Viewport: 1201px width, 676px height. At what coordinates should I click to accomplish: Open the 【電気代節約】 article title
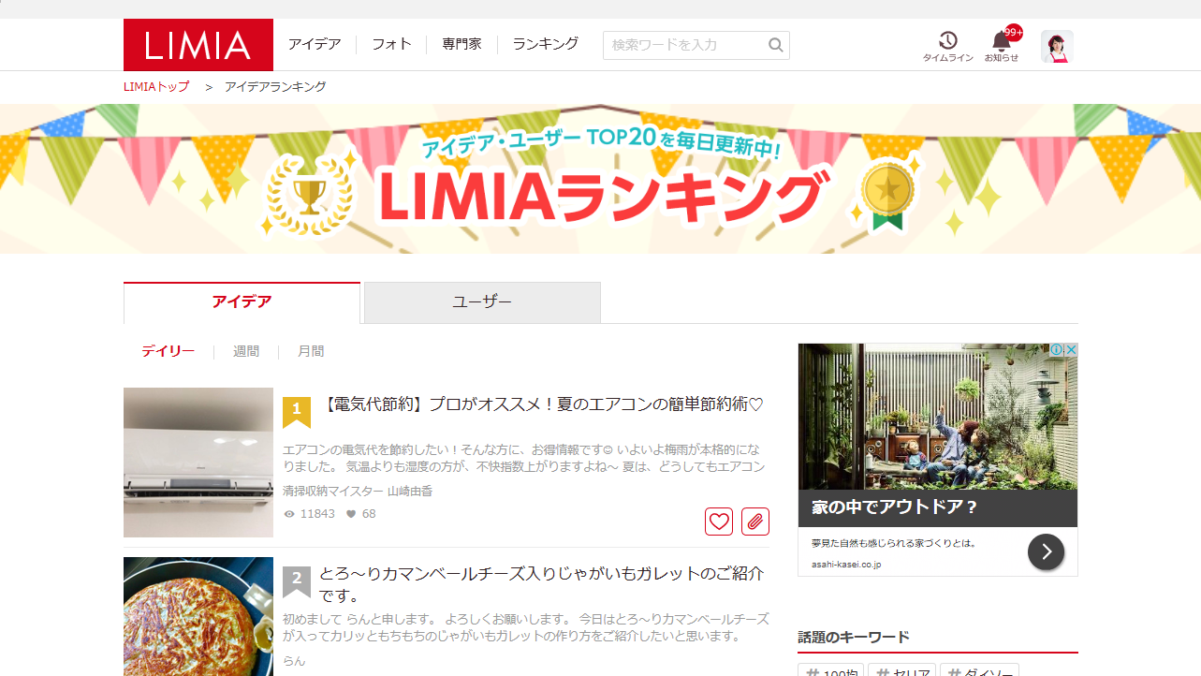coord(542,405)
